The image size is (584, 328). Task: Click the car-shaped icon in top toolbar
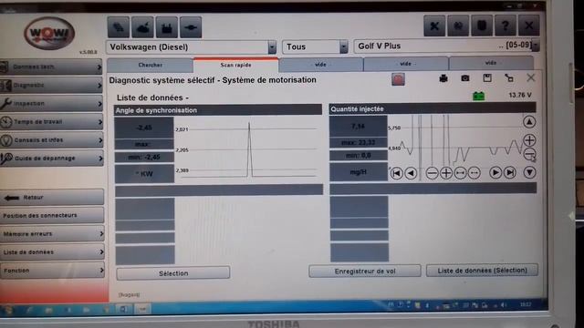click(142, 27)
